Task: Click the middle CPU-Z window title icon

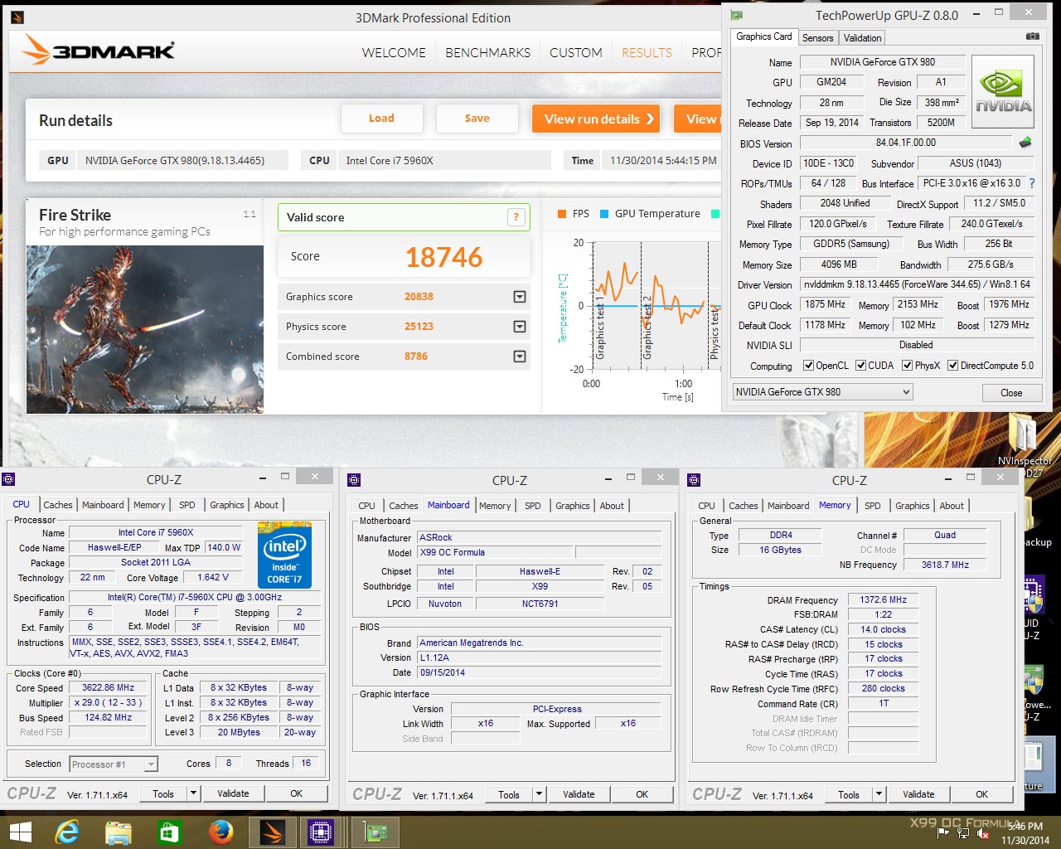Action: 354,479
